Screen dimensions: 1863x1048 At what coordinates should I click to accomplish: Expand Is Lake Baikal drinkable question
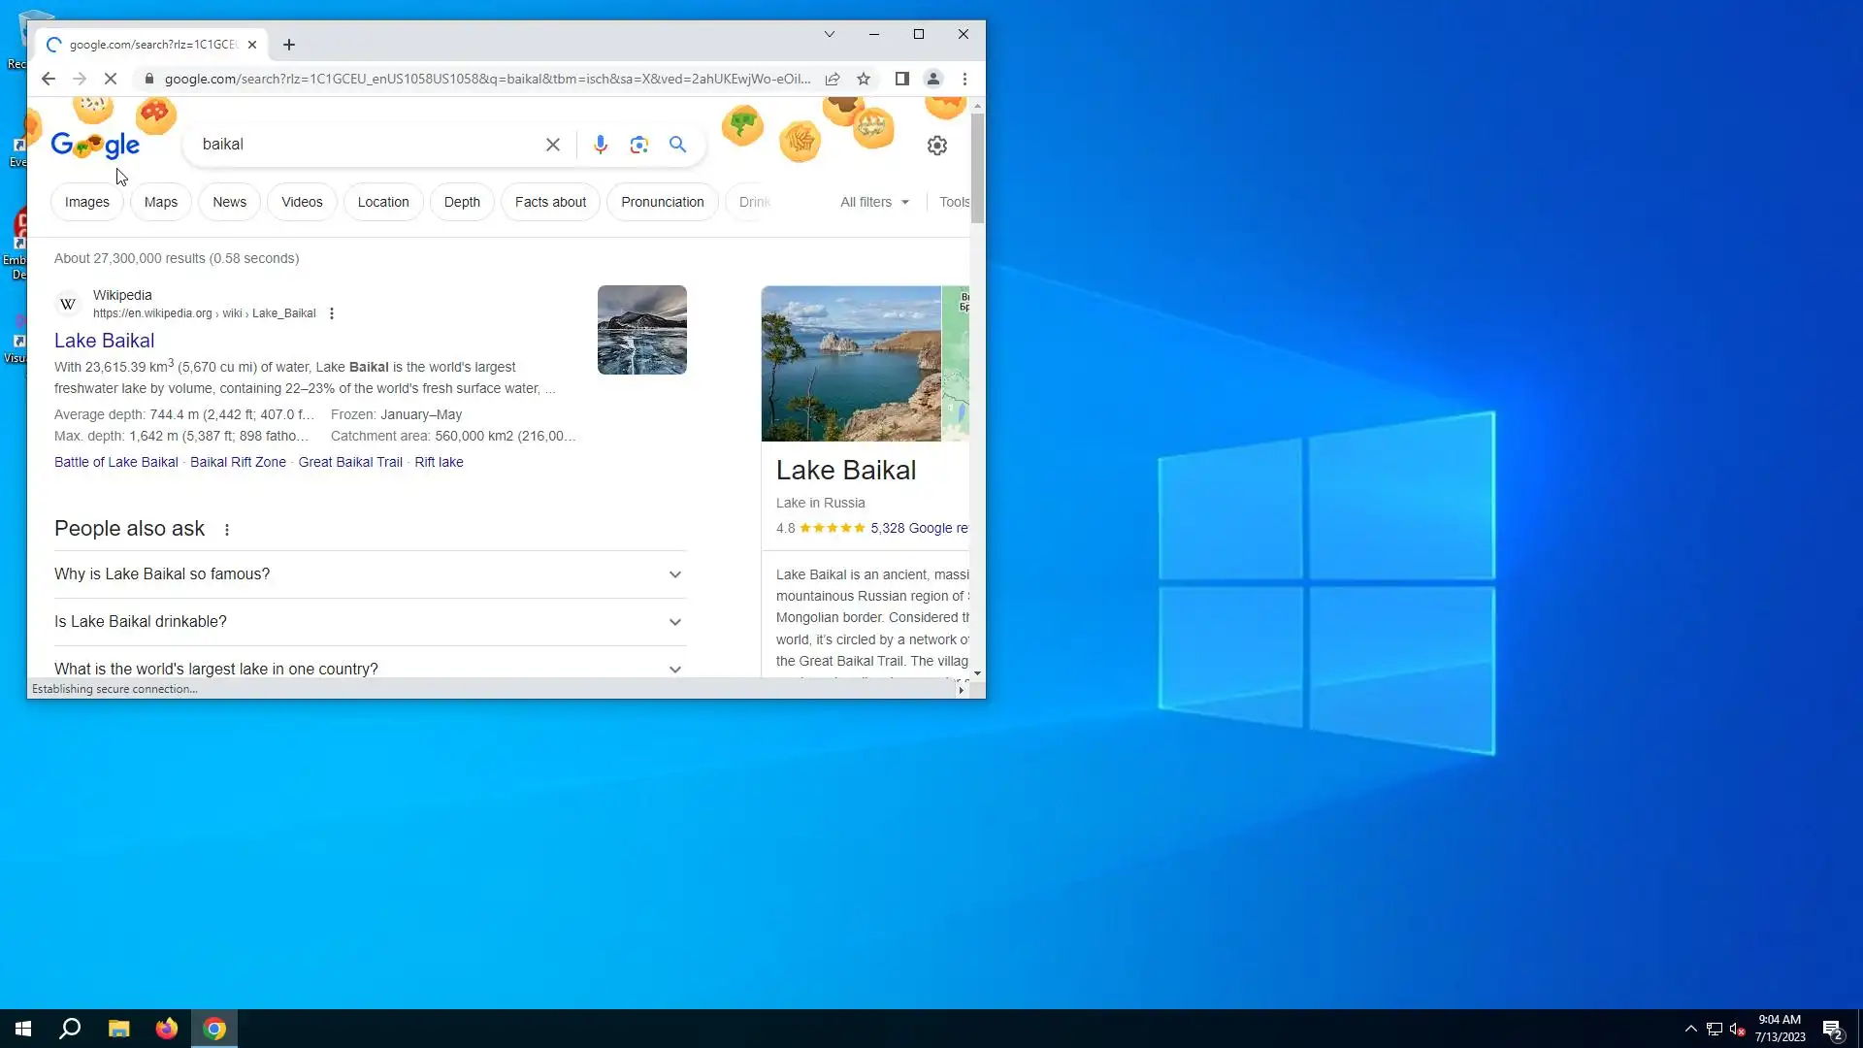pyautogui.click(x=369, y=622)
